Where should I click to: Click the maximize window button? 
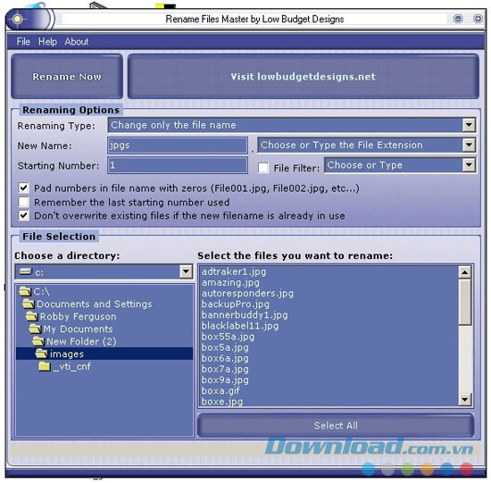click(478, 19)
